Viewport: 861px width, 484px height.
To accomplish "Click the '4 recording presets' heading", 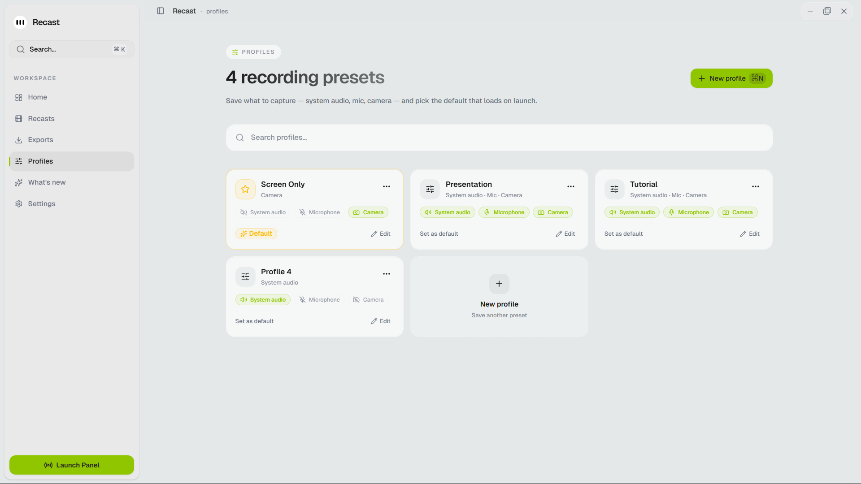I will coord(305,78).
